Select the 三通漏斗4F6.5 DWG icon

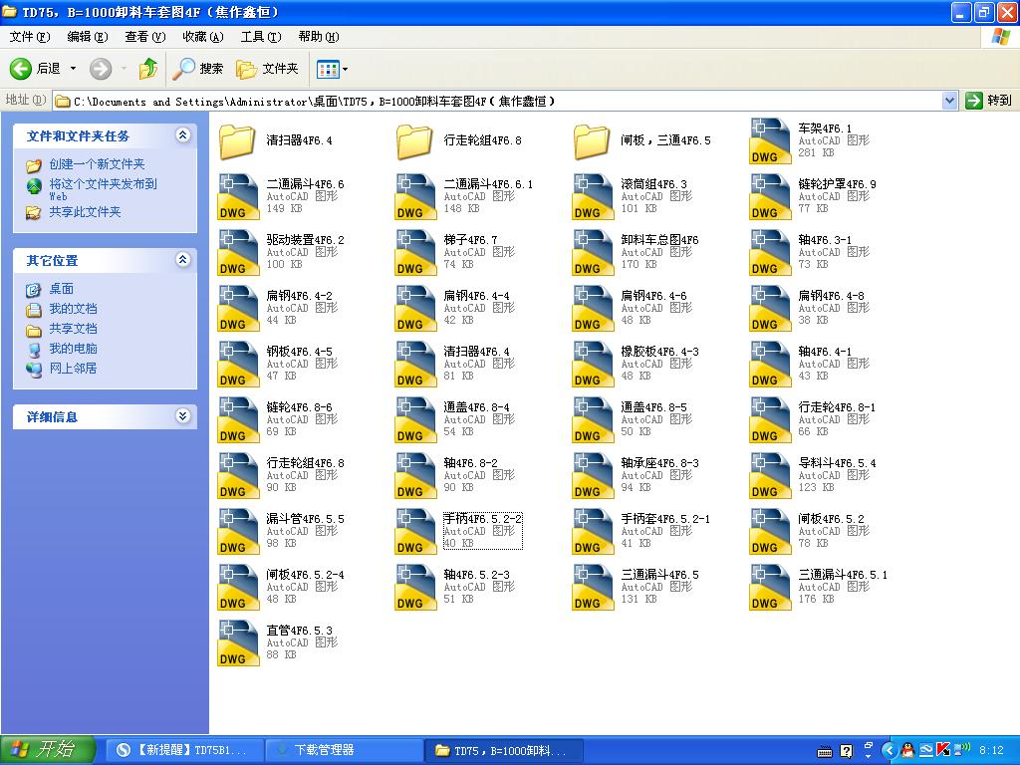point(593,588)
